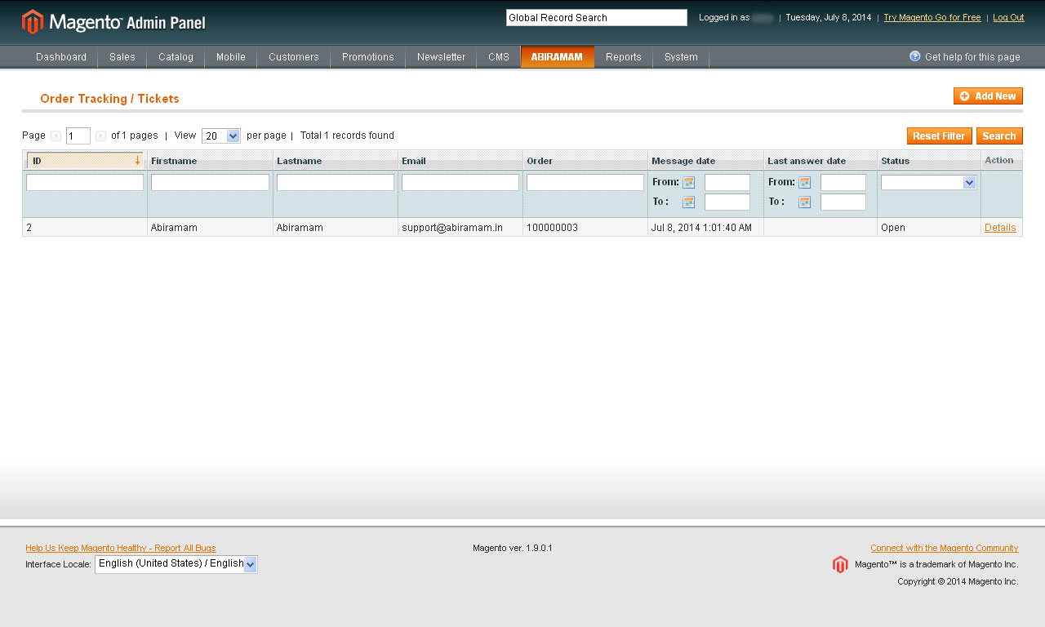Viewport: 1045px width, 627px height.
Task: Open Last answer date To calendar icon
Action: pos(805,202)
